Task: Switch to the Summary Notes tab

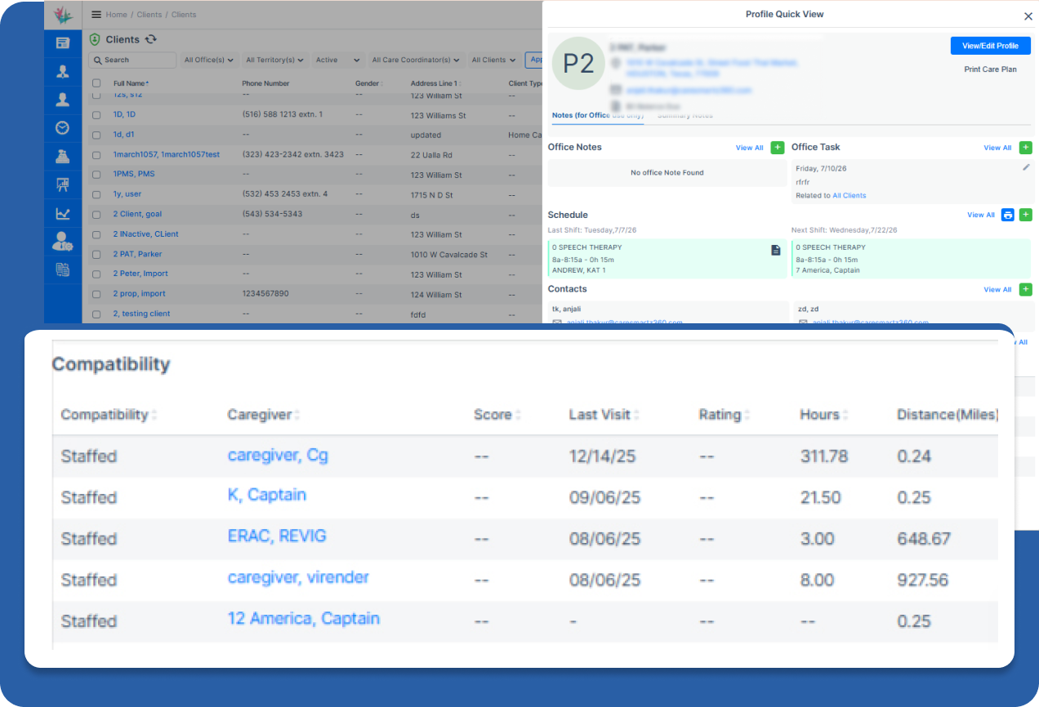Action: [x=684, y=115]
